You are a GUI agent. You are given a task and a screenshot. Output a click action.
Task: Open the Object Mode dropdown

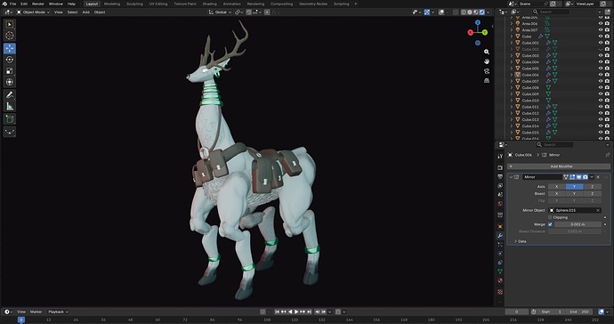pyautogui.click(x=33, y=12)
